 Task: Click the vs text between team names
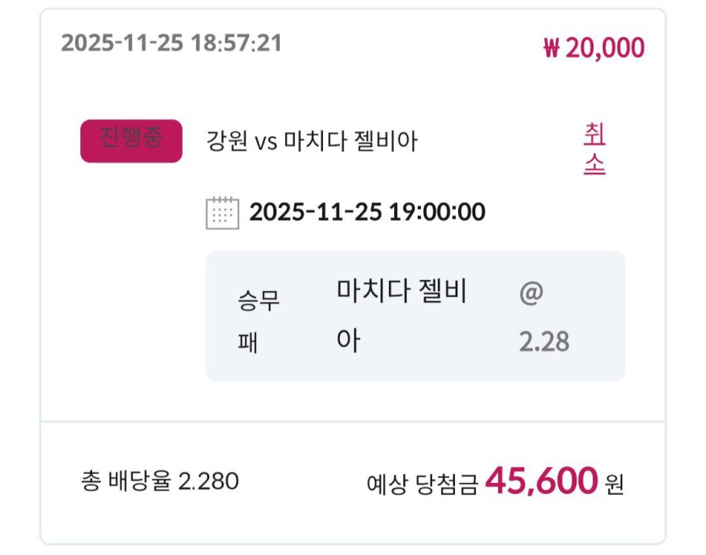(x=266, y=141)
